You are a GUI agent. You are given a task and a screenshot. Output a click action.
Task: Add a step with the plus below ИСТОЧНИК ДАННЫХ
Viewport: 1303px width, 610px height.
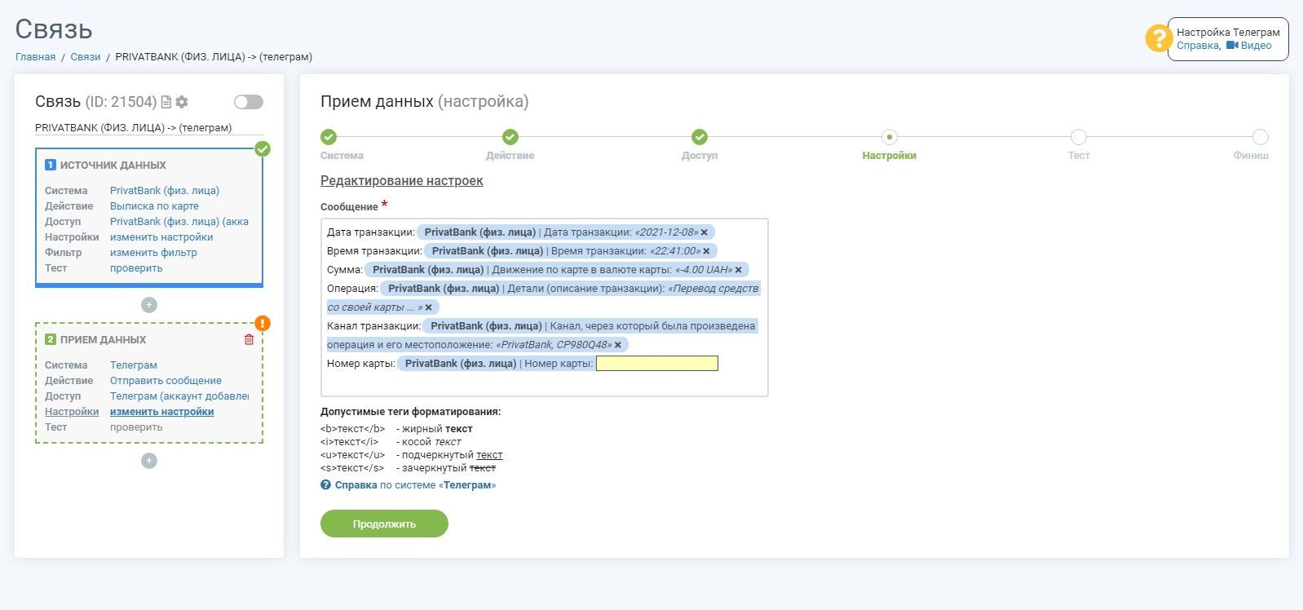click(149, 305)
